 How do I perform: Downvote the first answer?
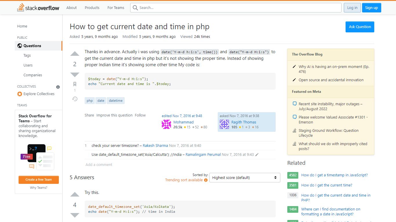(75, 215)
